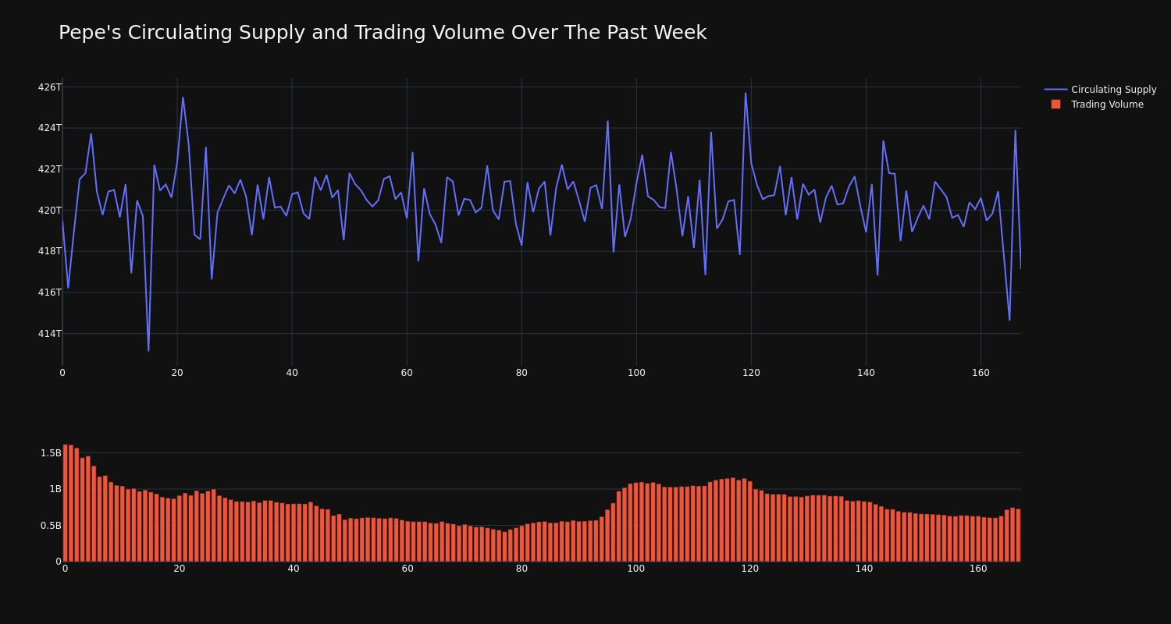1171x624 pixels.
Task: Click the 160 tick on supply chart x-axis
Action: pyautogui.click(x=981, y=373)
